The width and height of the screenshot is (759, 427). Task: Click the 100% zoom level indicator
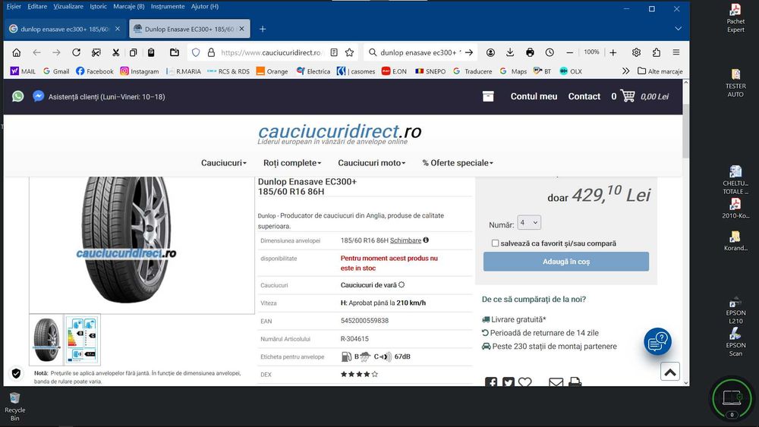click(x=591, y=52)
